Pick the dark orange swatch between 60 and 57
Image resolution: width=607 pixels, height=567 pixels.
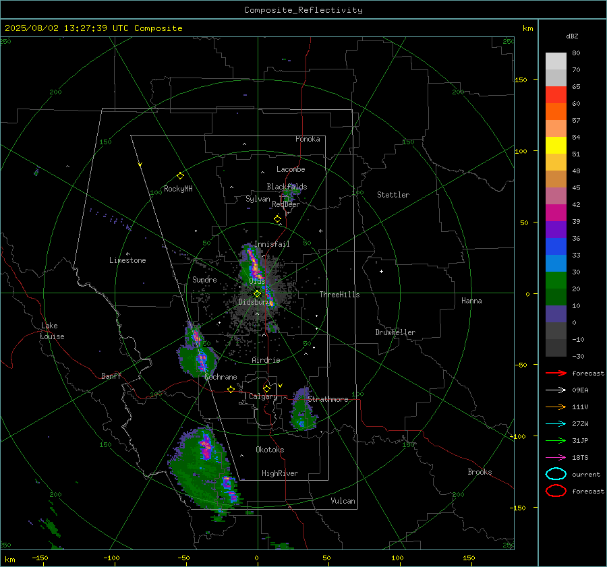556,111
